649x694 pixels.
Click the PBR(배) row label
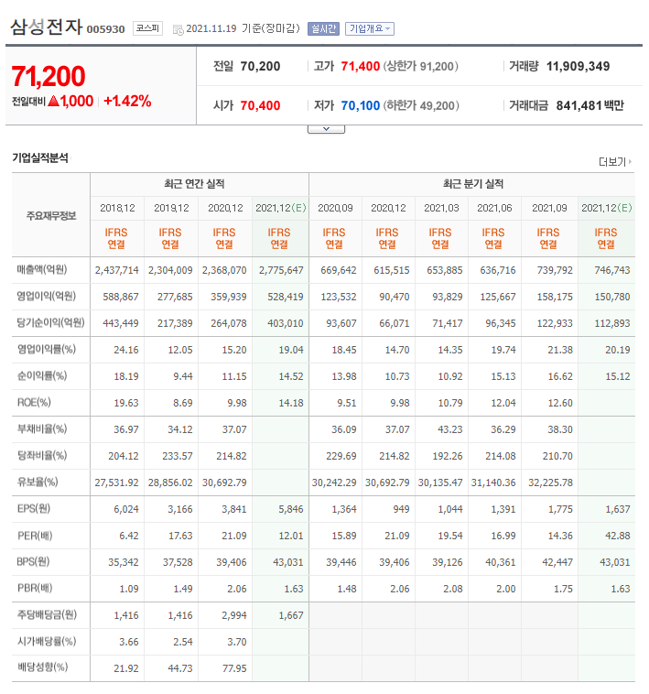tap(35, 588)
